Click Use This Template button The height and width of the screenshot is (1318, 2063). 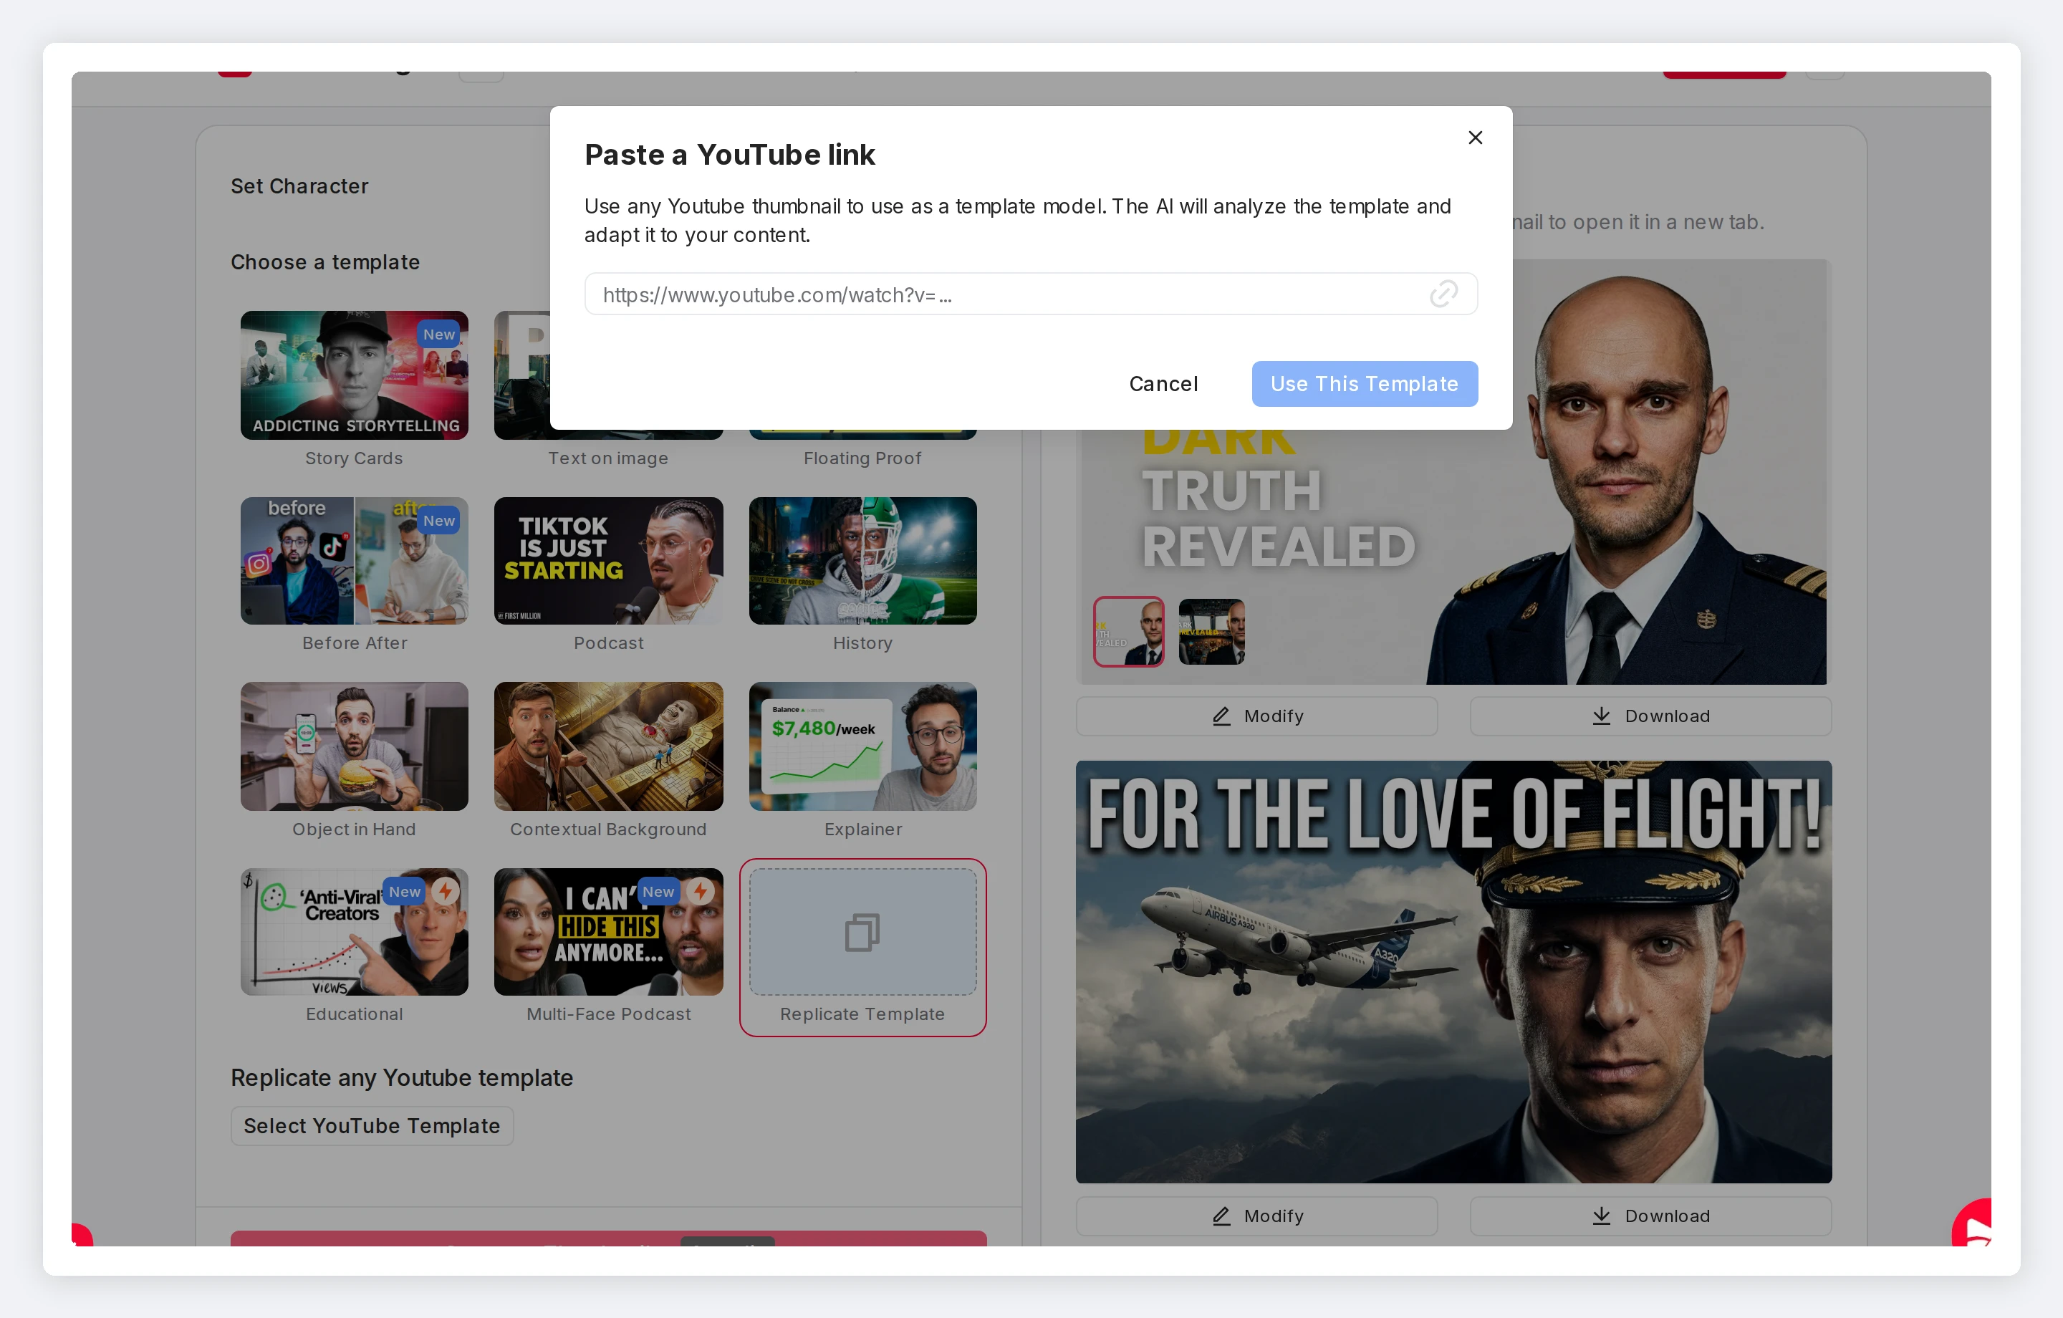coord(1364,383)
